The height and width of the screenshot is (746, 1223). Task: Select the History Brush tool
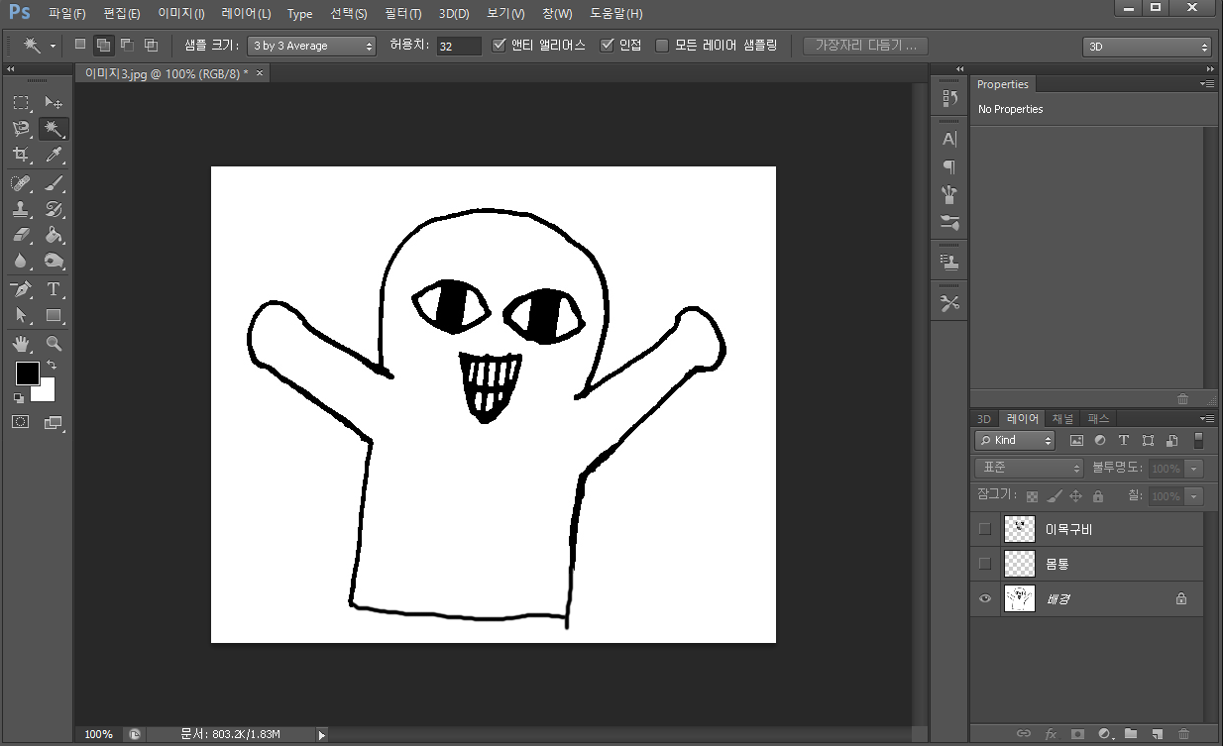(x=54, y=209)
